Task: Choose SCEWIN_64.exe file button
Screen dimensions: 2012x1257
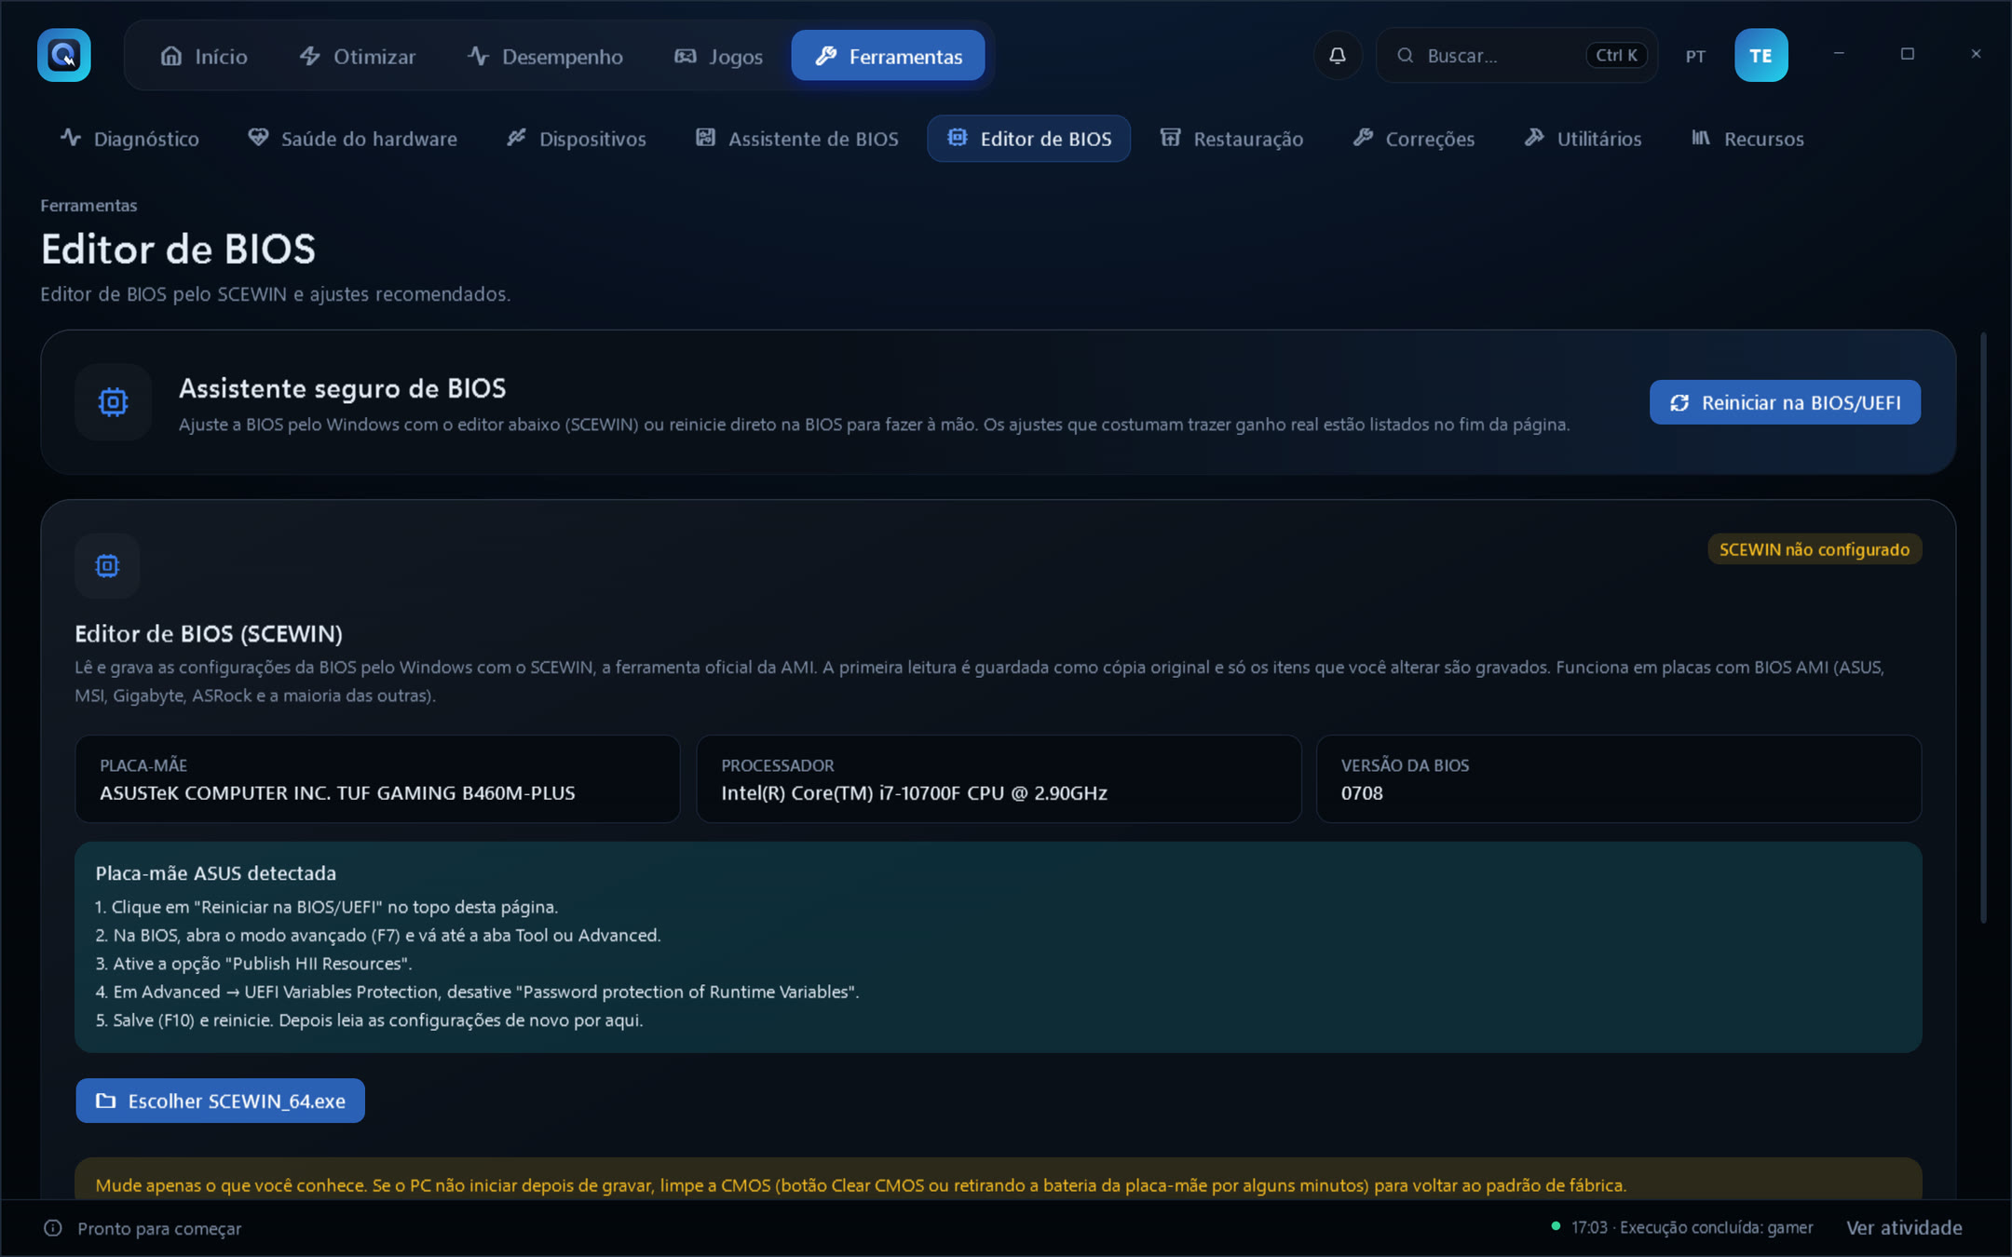Action: (220, 1101)
